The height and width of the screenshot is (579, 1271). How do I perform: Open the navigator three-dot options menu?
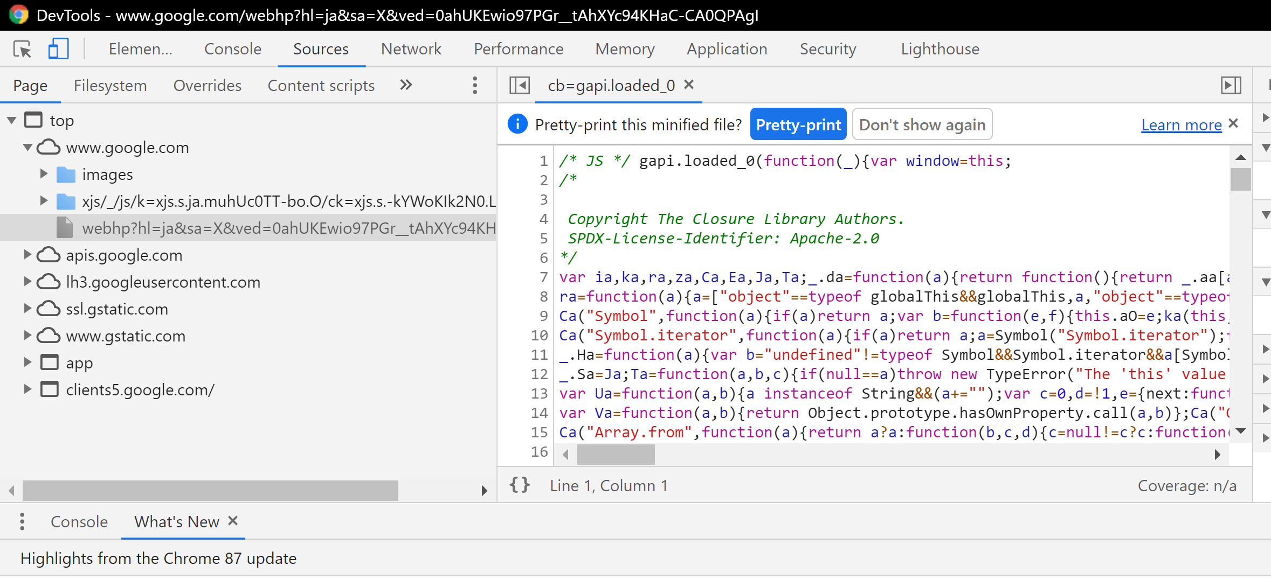click(x=474, y=85)
